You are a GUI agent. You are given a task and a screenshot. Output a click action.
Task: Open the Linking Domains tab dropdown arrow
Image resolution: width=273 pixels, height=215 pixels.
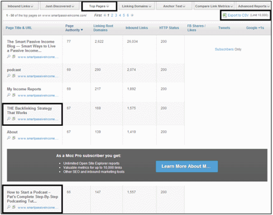tap(150, 6)
